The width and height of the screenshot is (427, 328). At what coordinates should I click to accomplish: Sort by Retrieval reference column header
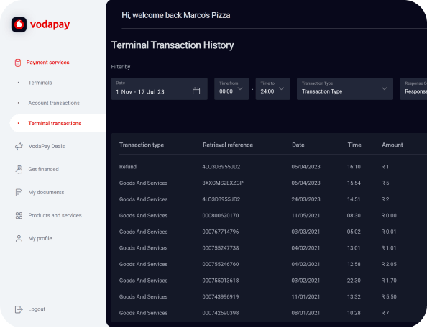[x=228, y=145]
